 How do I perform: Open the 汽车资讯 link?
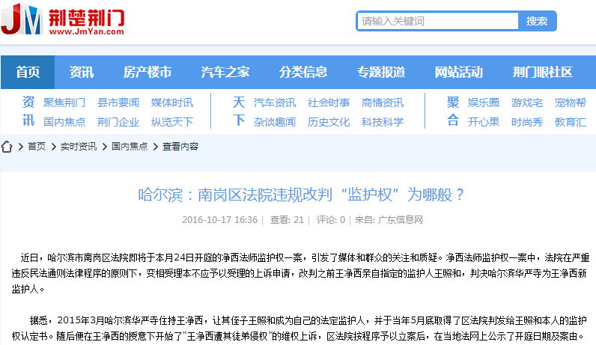point(275,103)
